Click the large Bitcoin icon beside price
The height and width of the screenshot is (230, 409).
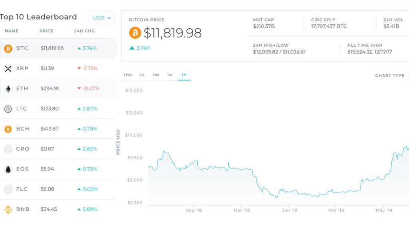tap(135, 33)
